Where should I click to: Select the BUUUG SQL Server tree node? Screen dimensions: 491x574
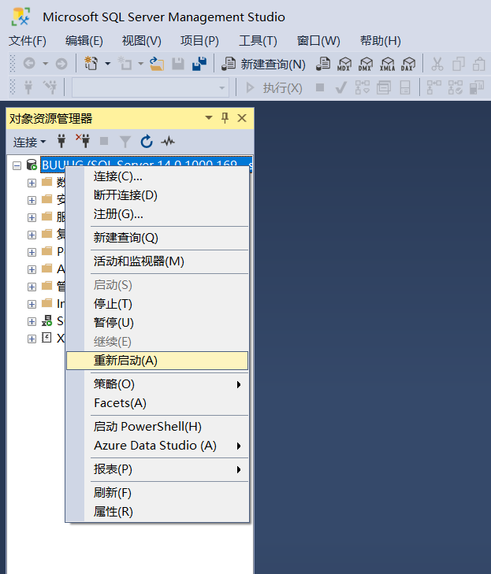click(147, 165)
